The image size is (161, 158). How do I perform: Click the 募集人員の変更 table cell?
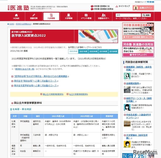tap(109, 146)
